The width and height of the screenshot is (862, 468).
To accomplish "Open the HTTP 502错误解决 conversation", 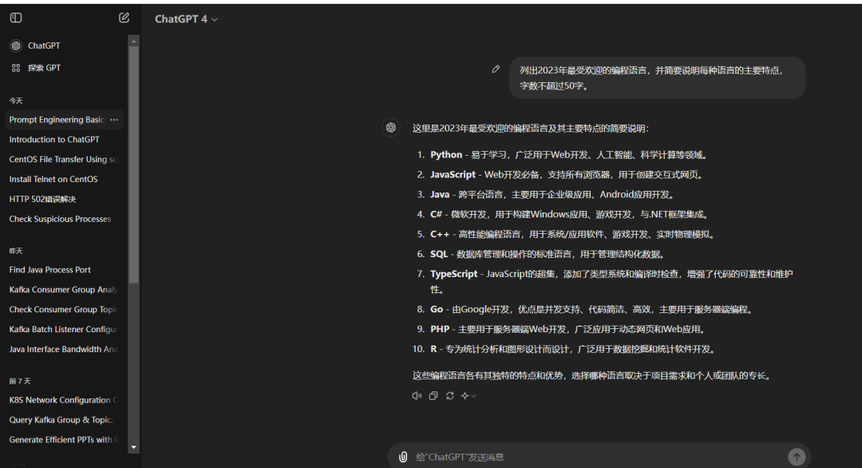I will [x=42, y=199].
